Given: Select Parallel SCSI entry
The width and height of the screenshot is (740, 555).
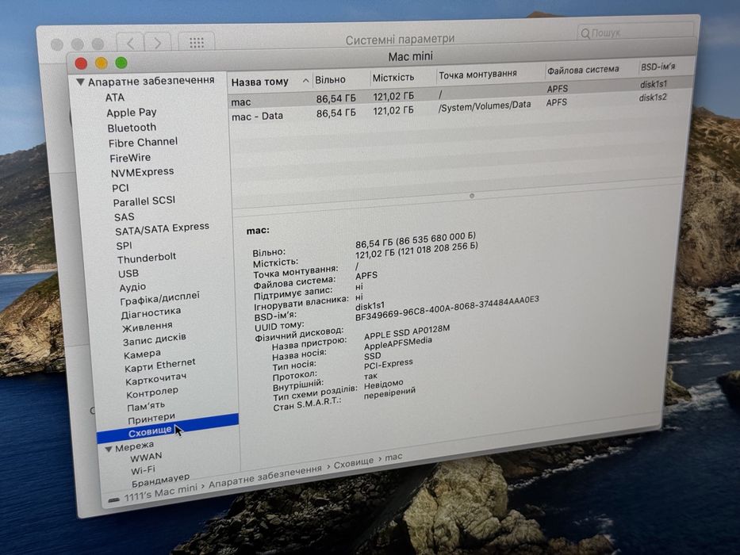Looking at the screenshot, I should 144,201.
